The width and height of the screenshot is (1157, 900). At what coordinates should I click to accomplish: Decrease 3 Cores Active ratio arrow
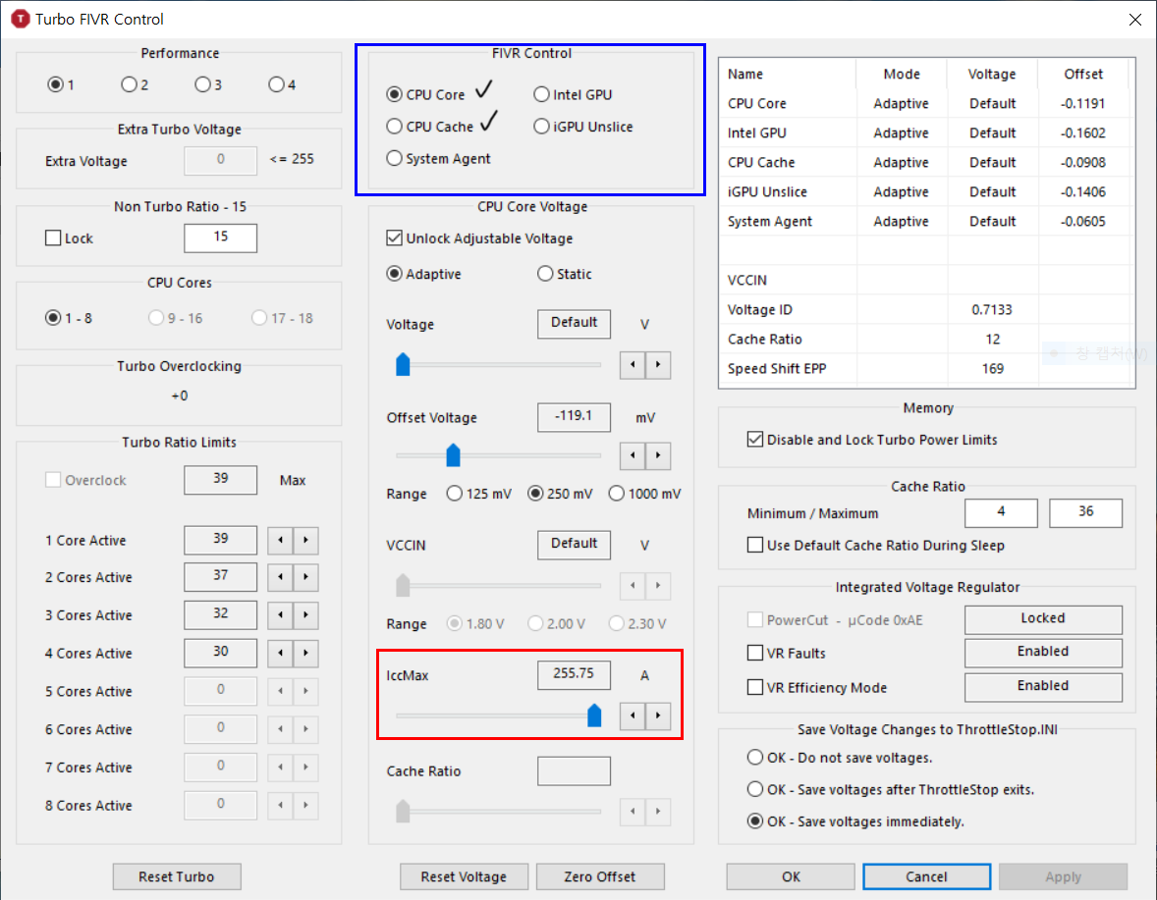click(x=280, y=614)
